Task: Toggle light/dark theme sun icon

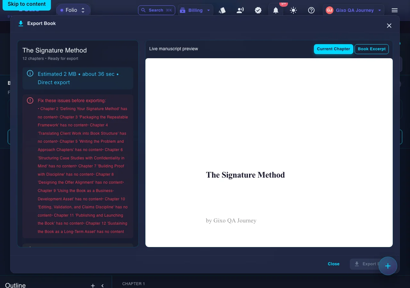Action: pos(293,10)
